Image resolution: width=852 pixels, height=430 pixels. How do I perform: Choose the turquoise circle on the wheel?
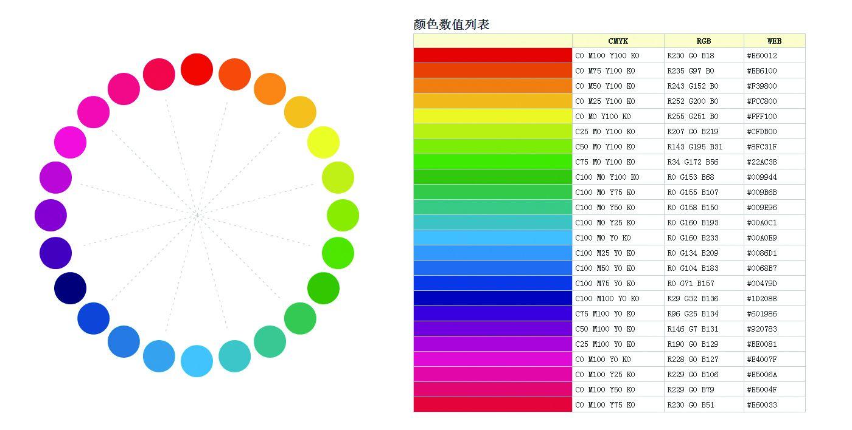tap(234, 356)
